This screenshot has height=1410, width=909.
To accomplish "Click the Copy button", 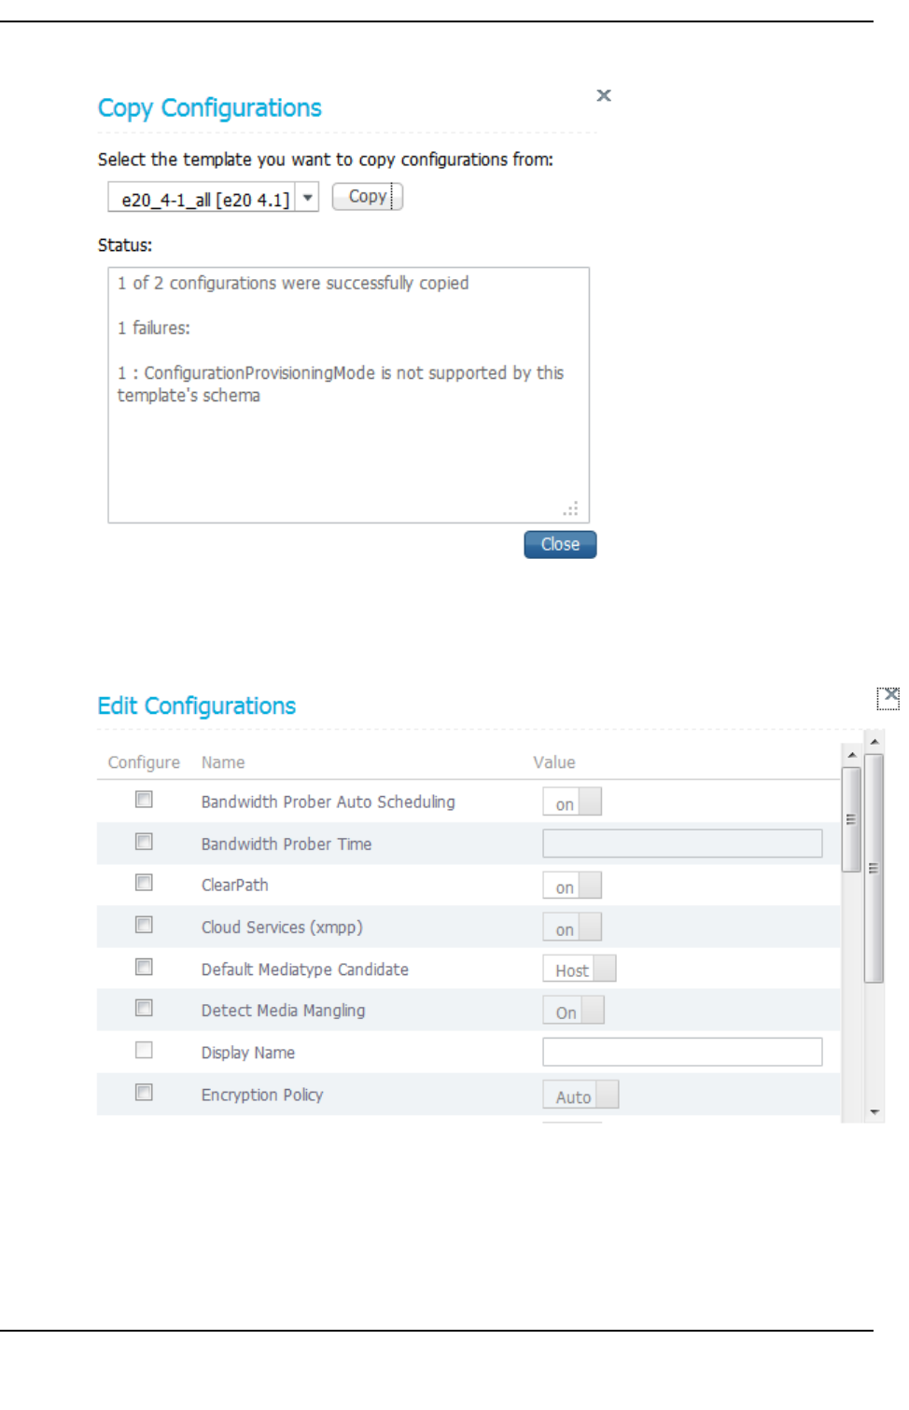I will pos(367,197).
